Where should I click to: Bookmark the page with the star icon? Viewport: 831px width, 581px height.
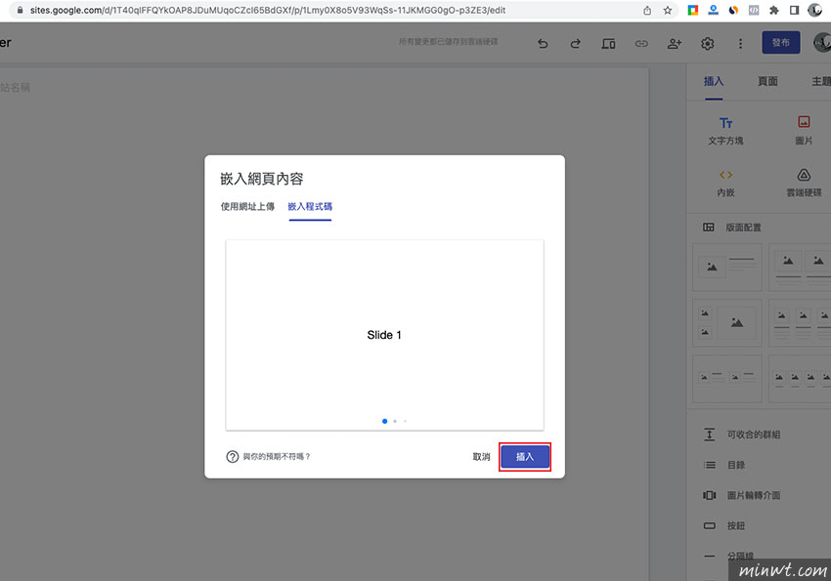[x=667, y=10]
